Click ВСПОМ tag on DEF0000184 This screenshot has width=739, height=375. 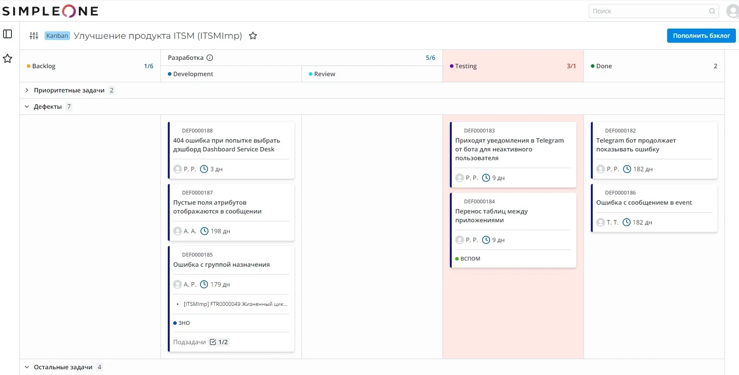pos(468,259)
